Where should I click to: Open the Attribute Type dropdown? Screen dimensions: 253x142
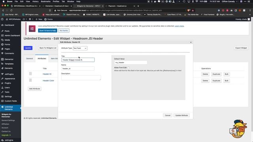click(x=80, y=48)
